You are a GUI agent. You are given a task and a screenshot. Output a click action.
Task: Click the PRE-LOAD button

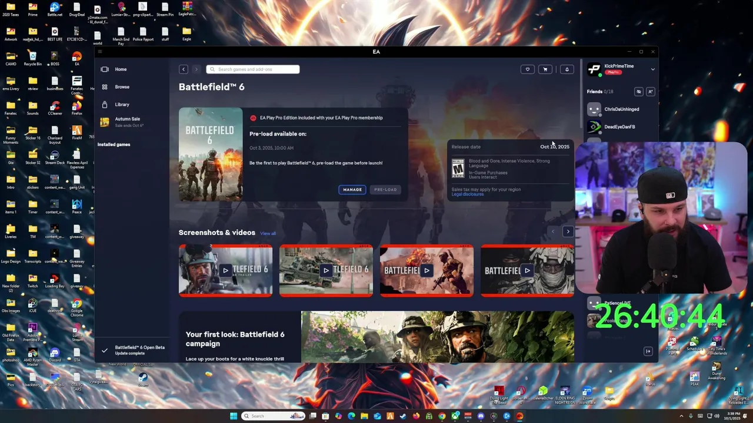tap(385, 190)
